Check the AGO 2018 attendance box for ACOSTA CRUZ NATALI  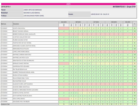click(x=64, y=28)
